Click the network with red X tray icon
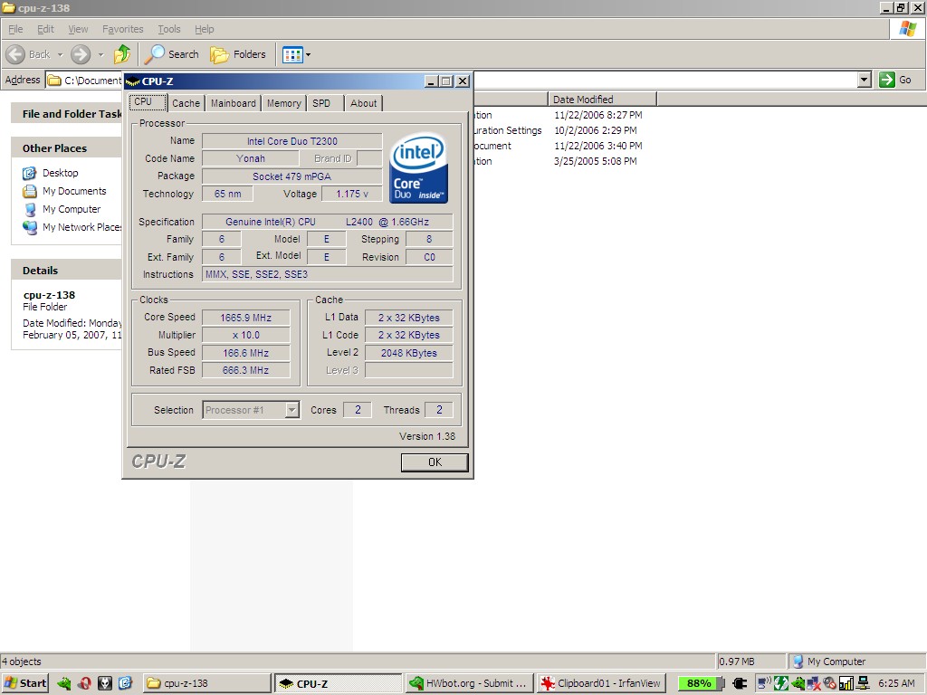 click(x=814, y=684)
